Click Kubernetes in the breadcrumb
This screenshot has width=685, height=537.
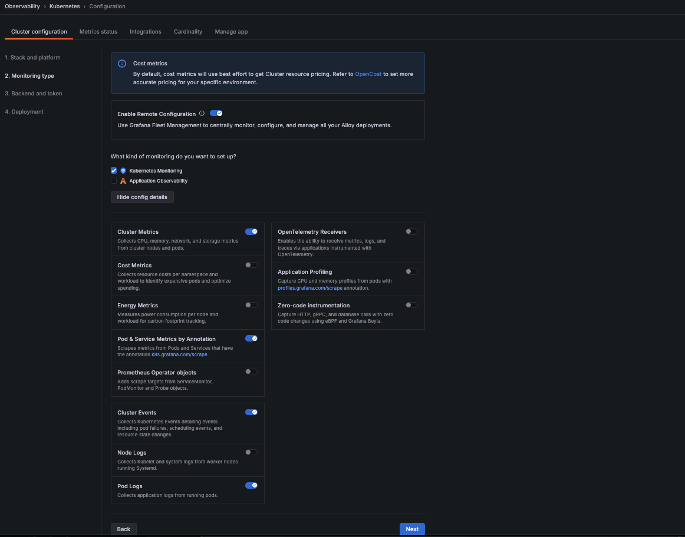pos(65,6)
